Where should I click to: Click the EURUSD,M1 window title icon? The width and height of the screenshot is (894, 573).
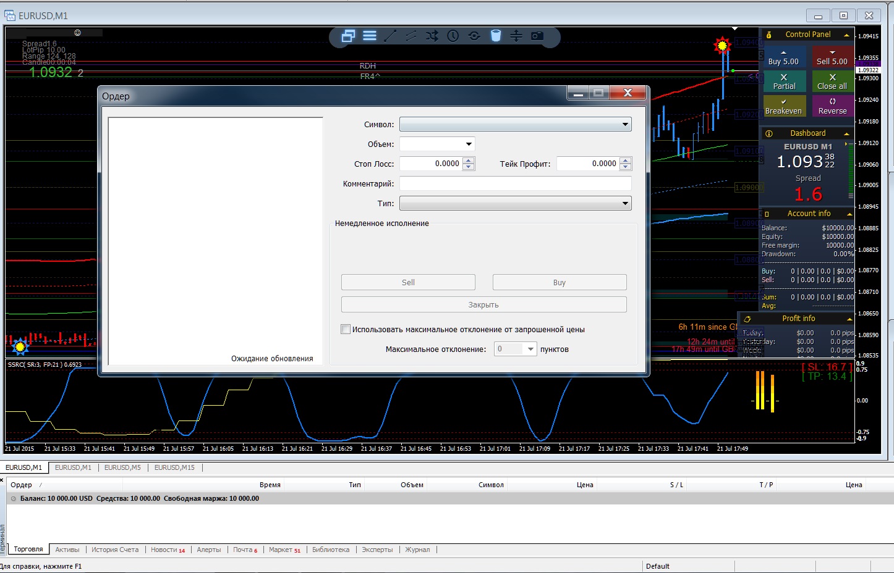[10, 15]
